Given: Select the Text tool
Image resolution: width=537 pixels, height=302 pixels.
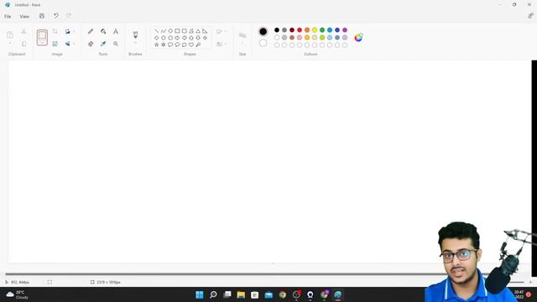Looking at the screenshot, I should [x=116, y=32].
